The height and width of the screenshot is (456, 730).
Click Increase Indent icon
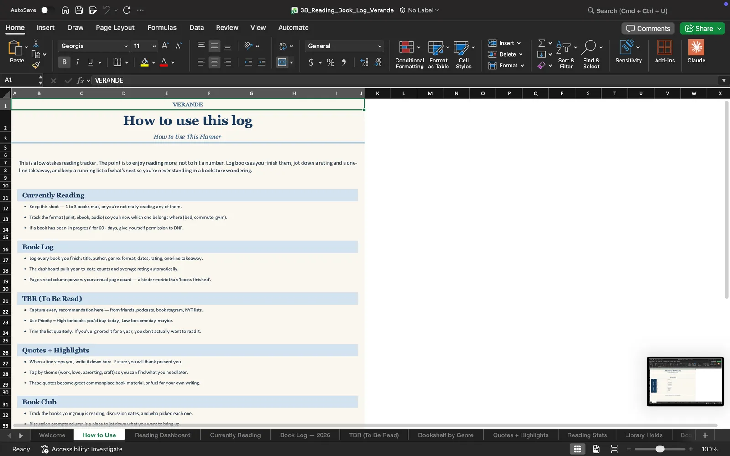pos(261,62)
